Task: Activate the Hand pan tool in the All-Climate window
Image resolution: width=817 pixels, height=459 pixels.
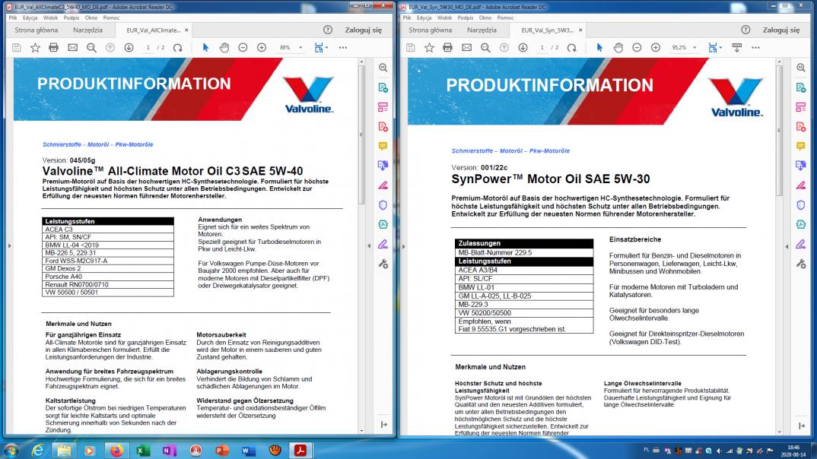Action: pos(224,48)
